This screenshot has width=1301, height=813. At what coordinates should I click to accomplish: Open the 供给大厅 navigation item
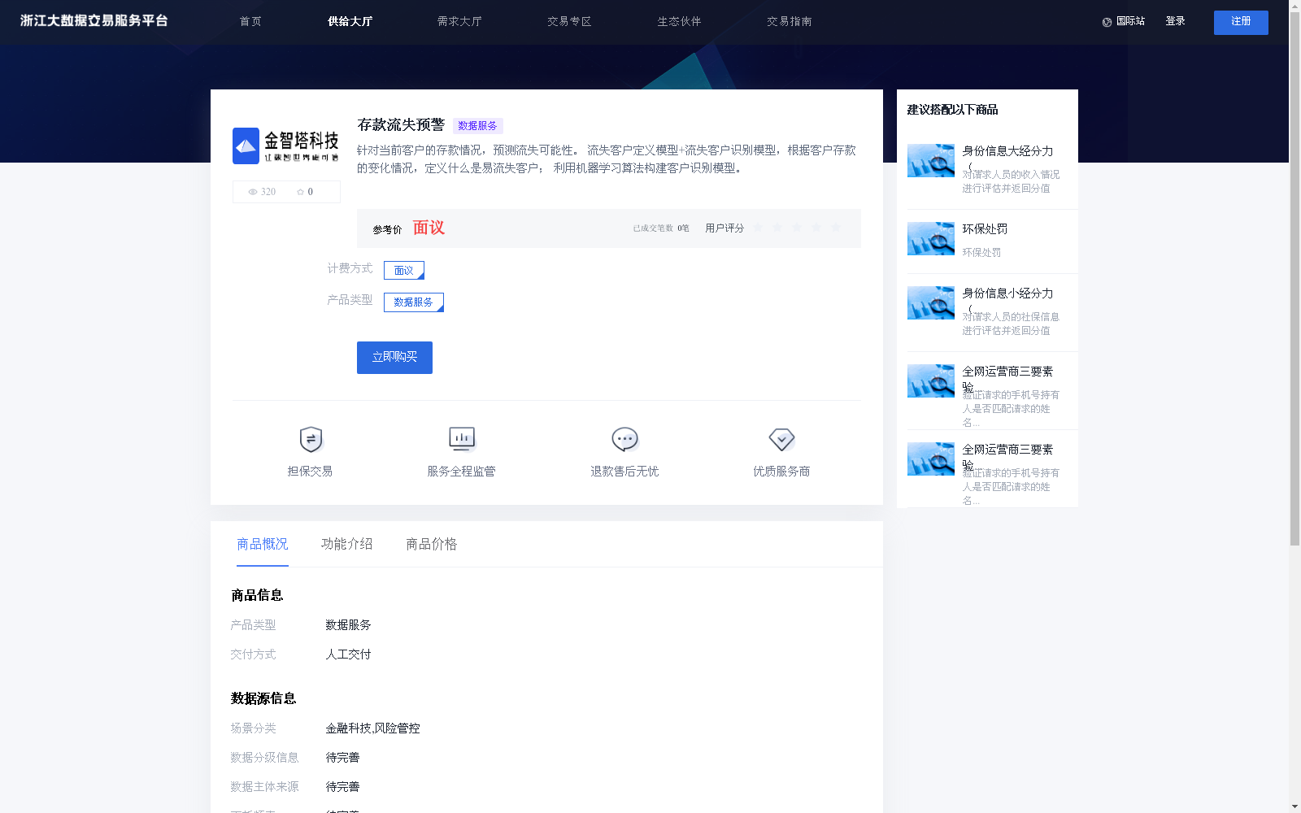click(x=350, y=22)
